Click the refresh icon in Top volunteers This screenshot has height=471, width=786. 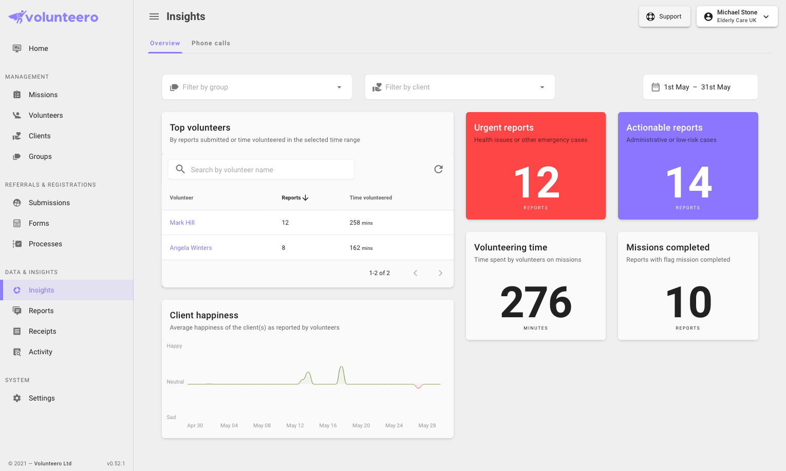[438, 169]
